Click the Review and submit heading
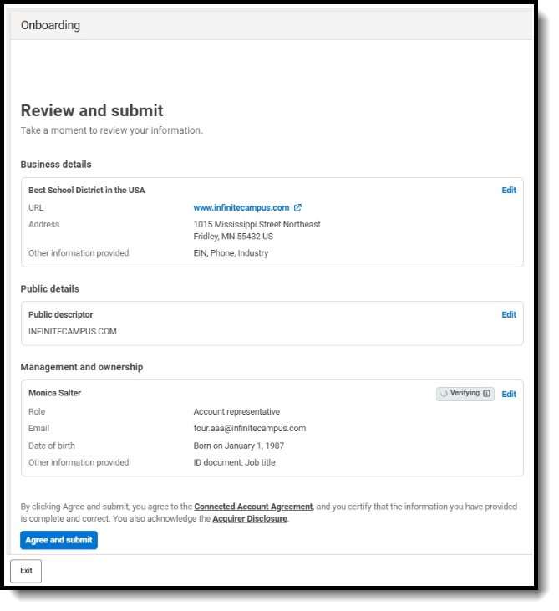This screenshot has height=611, width=559. 92,110
